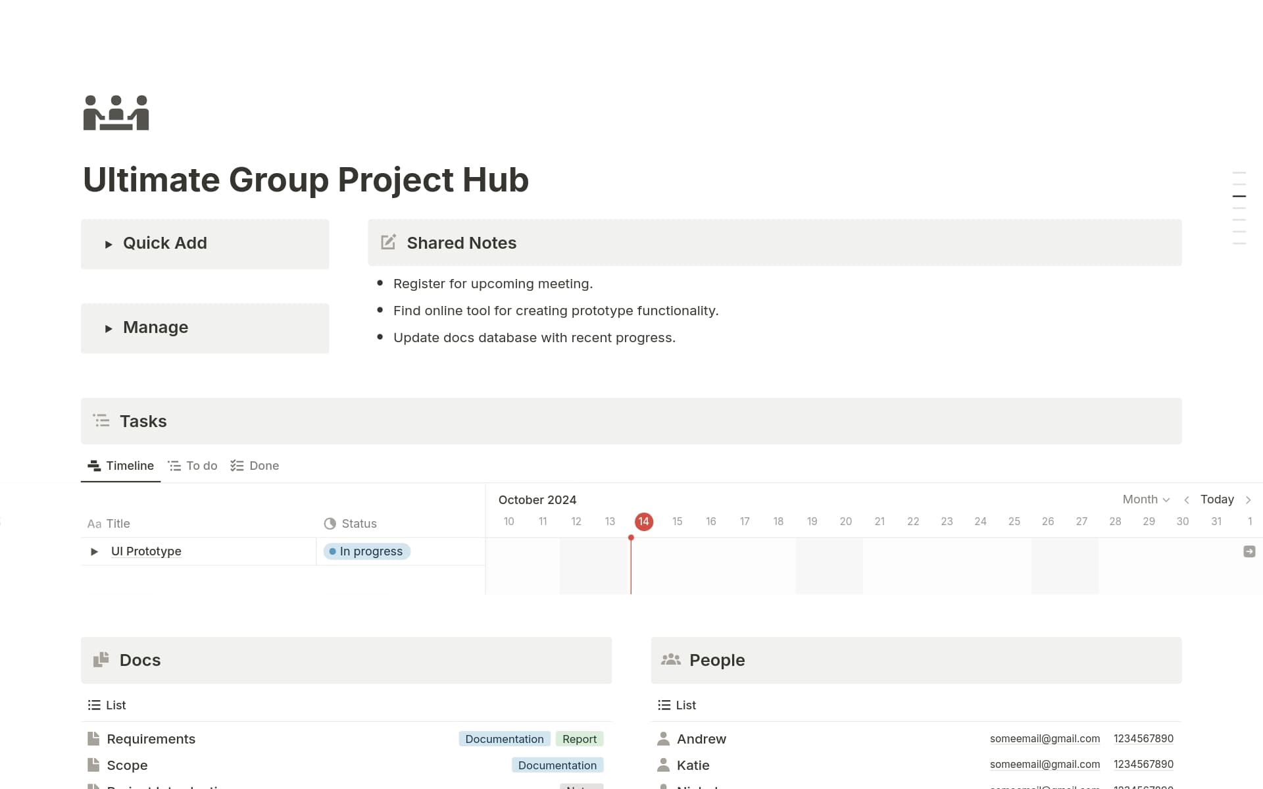The height and width of the screenshot is (789, 1263).
Task: Click Katie's email address
Action: 1045,764
